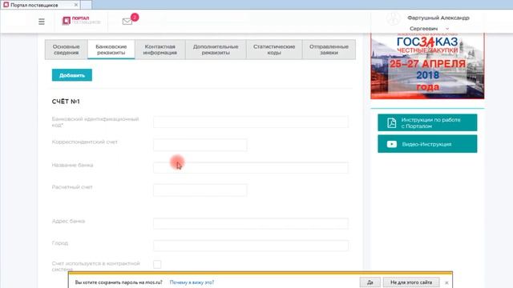Click the Город input field
Image resolution: width=513 pixels, height=288 pixels.
251,246
